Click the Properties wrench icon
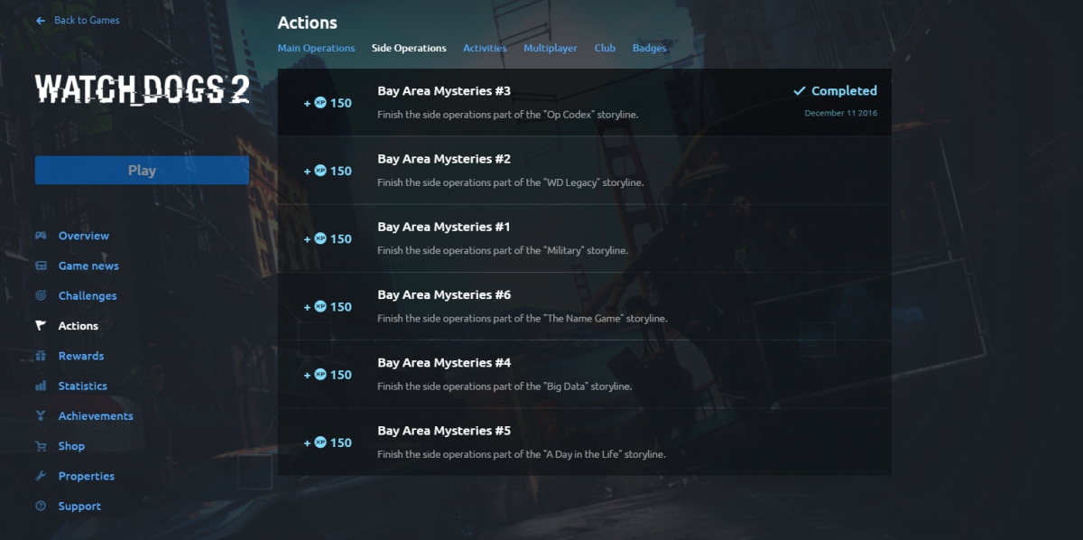The width and height of the screenshot is (1083, 540). tap(41, 476)
